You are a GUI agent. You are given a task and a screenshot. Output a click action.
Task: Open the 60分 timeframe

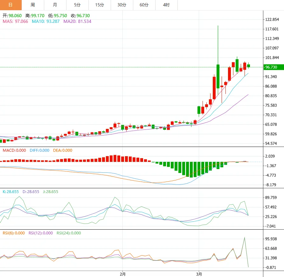coord(143,5)
